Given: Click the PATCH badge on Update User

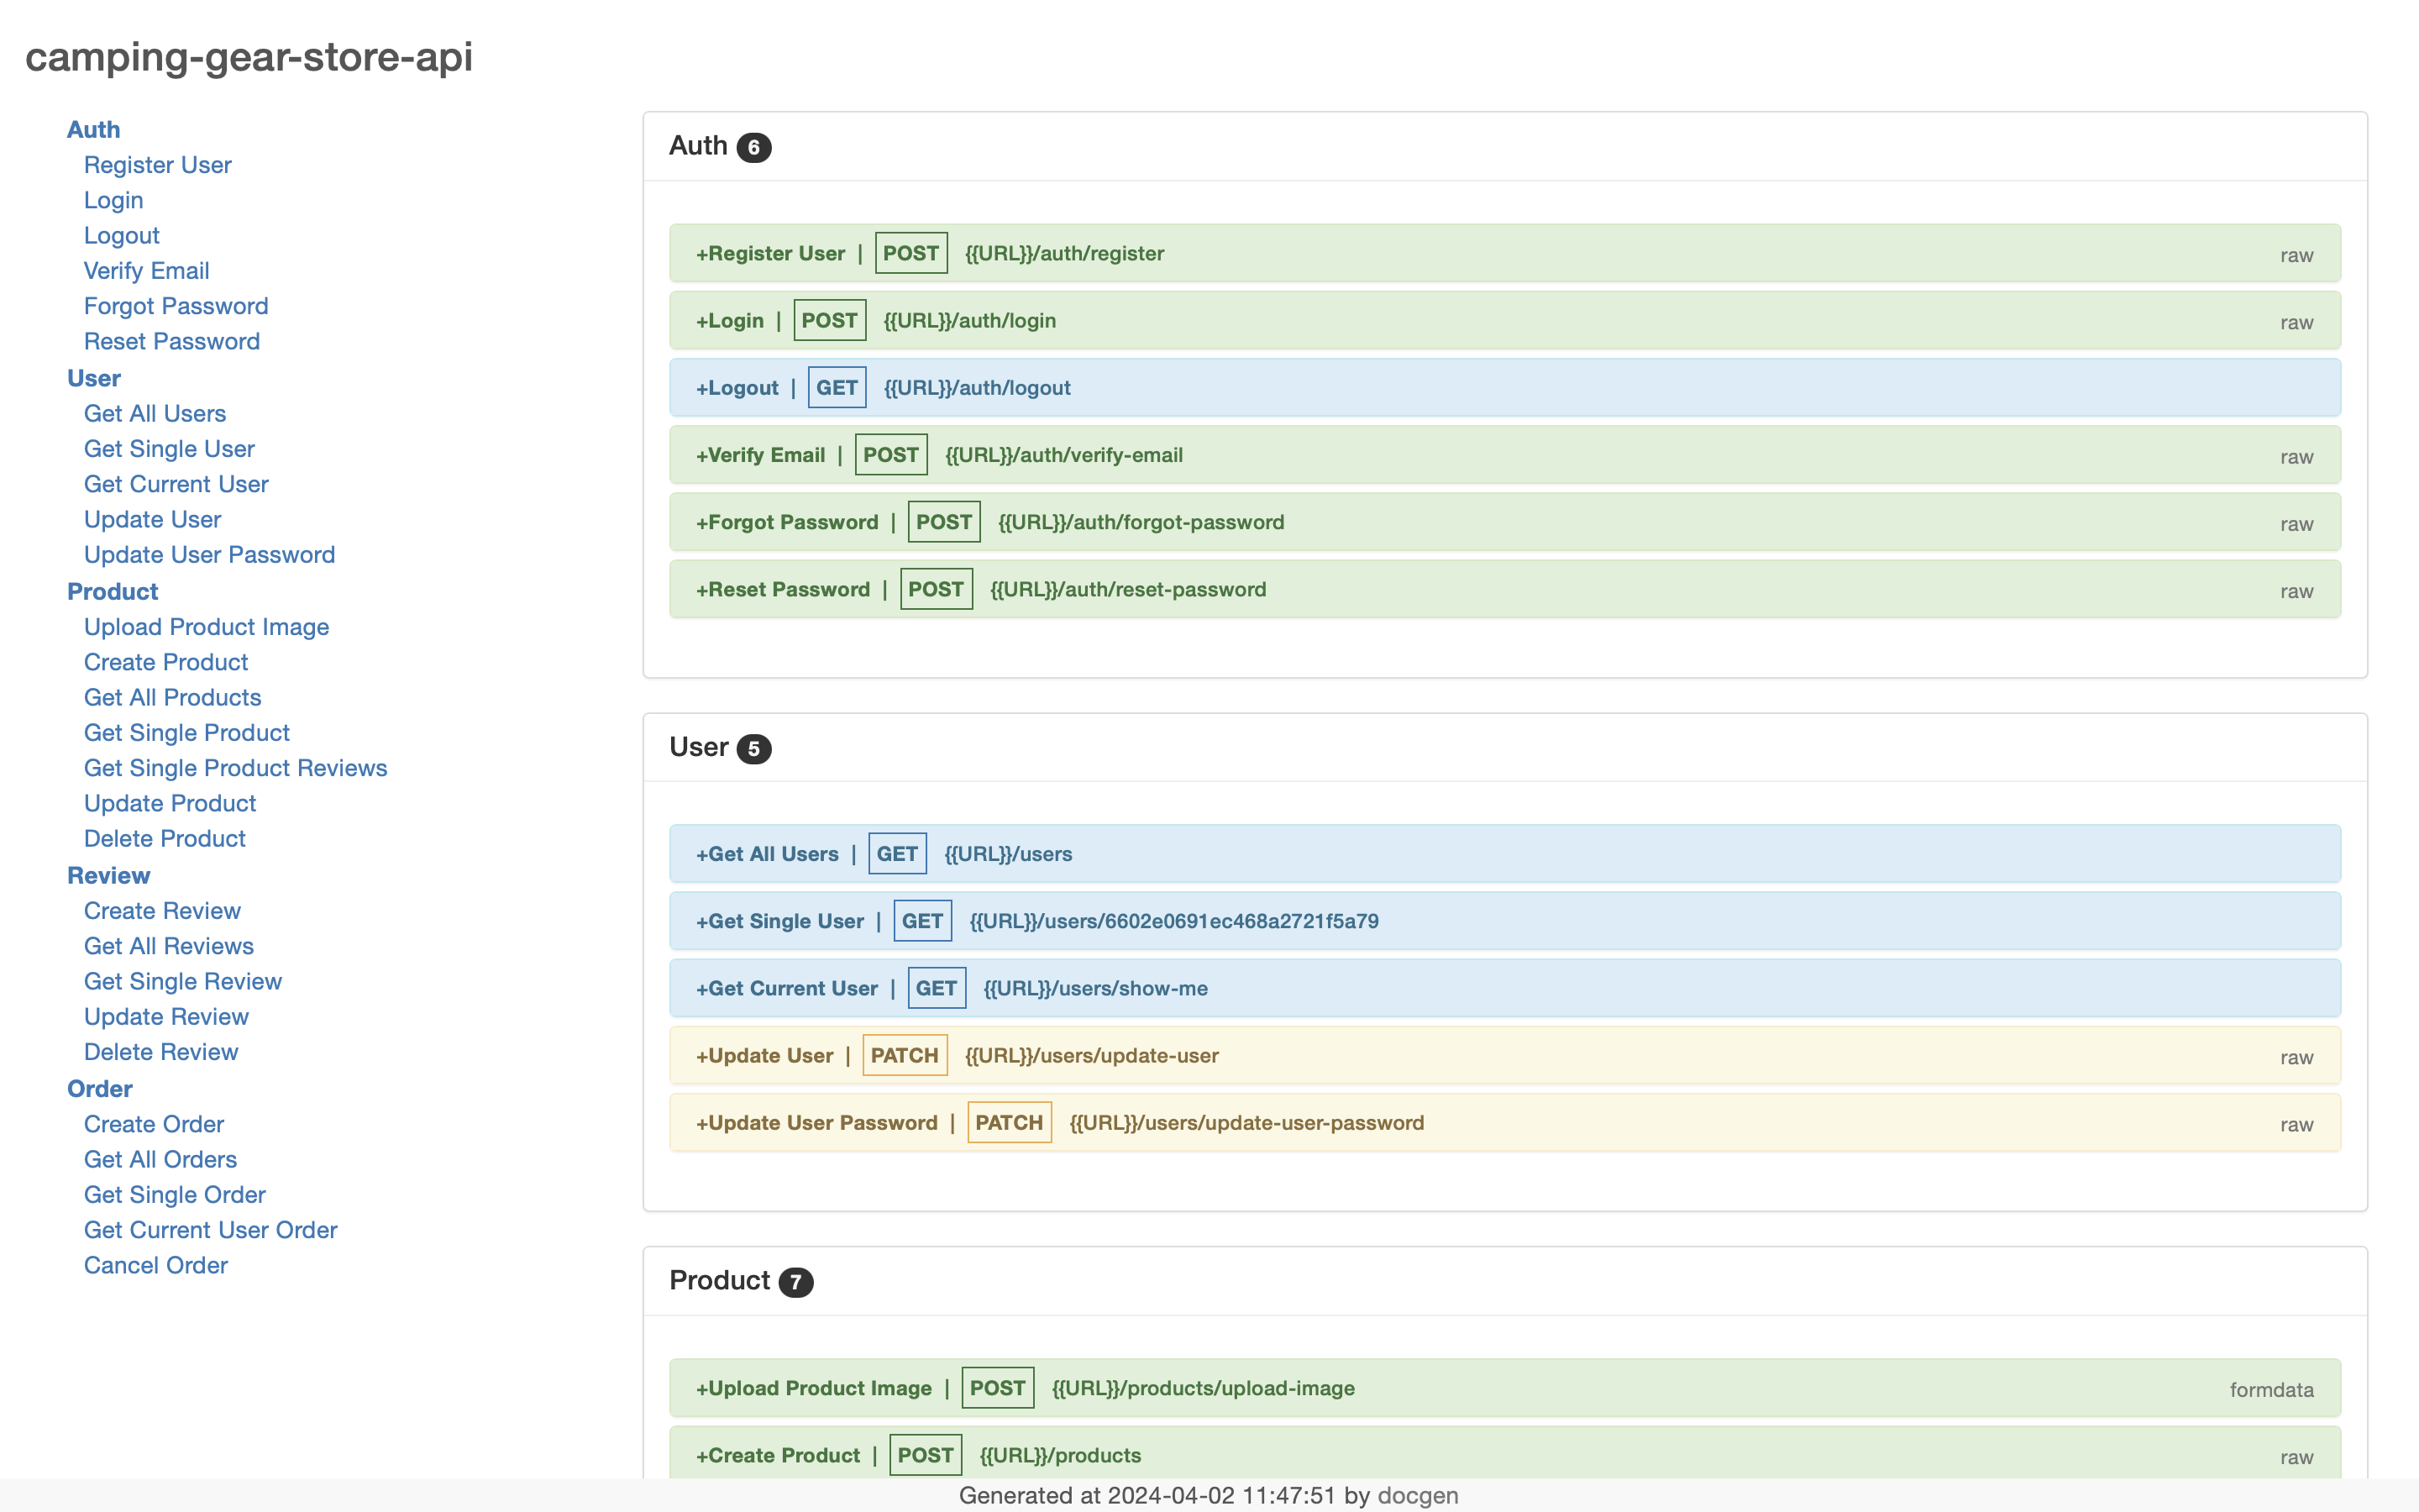Looking at the screenshot, I should coord(904,1055).
